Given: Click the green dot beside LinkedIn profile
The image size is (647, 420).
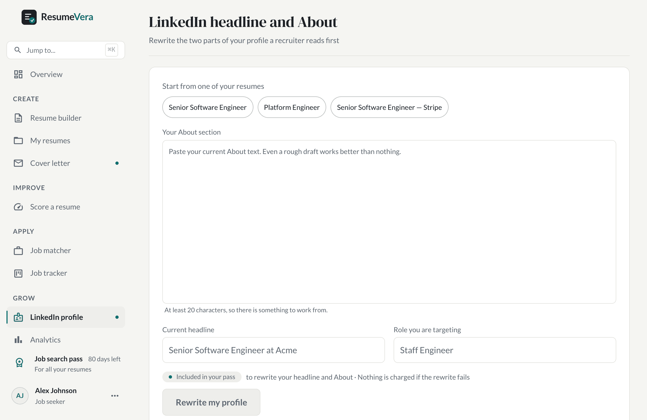Looking at the screenshot, I should (x=117, y=317).
